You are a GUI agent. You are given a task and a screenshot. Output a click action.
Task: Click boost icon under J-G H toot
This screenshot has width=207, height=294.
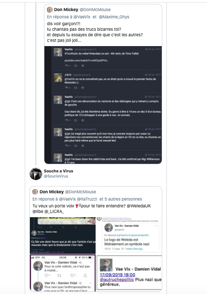[x=76, y=87]
